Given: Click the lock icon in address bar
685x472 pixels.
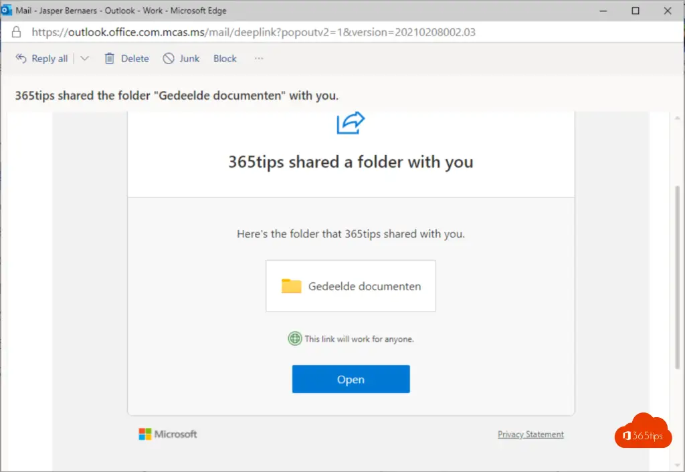Looking at the screenshot, I should click(x=17, y=32).
